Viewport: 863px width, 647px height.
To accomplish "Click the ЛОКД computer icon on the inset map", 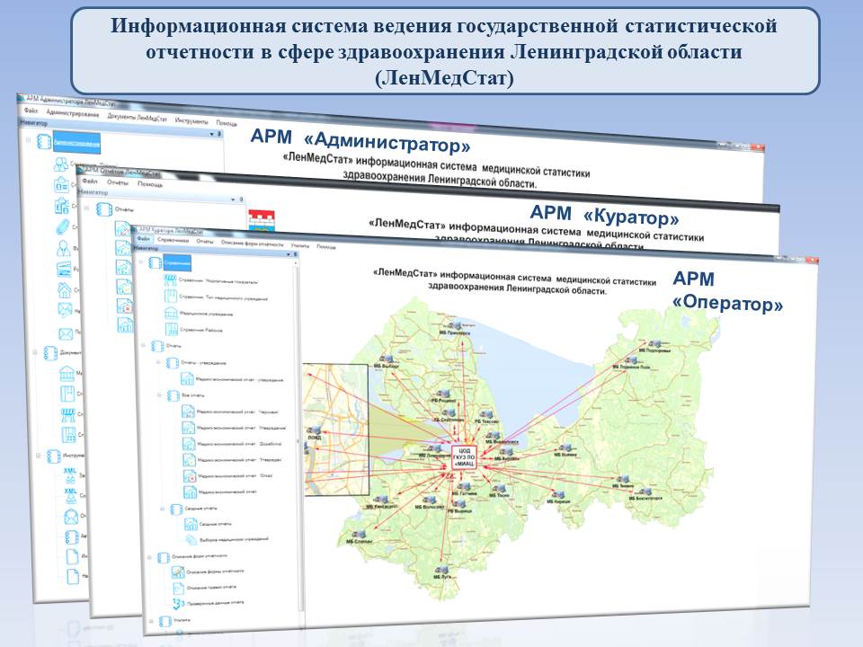I will coord(315,430).
